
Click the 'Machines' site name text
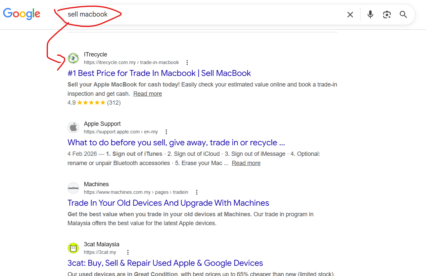(x=96, y=184)
